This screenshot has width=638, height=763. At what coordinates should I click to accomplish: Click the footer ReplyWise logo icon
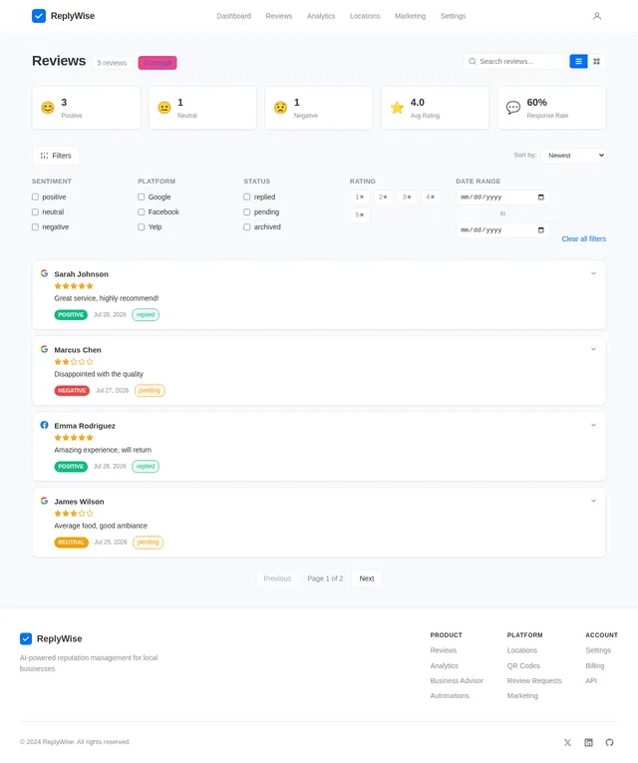[26, 638]
